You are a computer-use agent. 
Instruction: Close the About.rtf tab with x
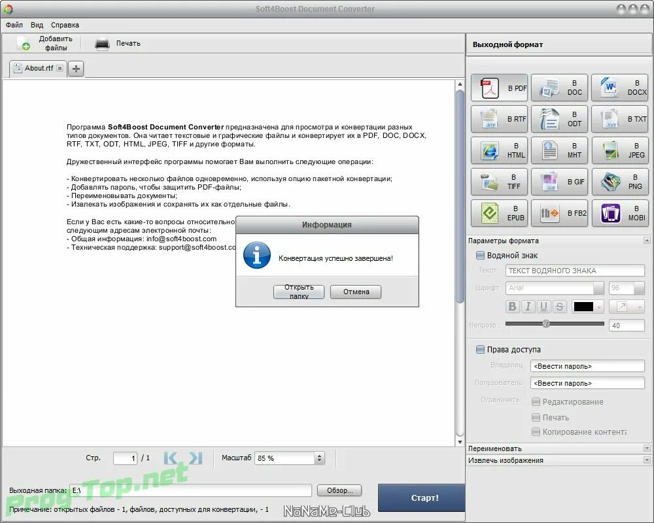pyautogui.click(x=60, y=69)
